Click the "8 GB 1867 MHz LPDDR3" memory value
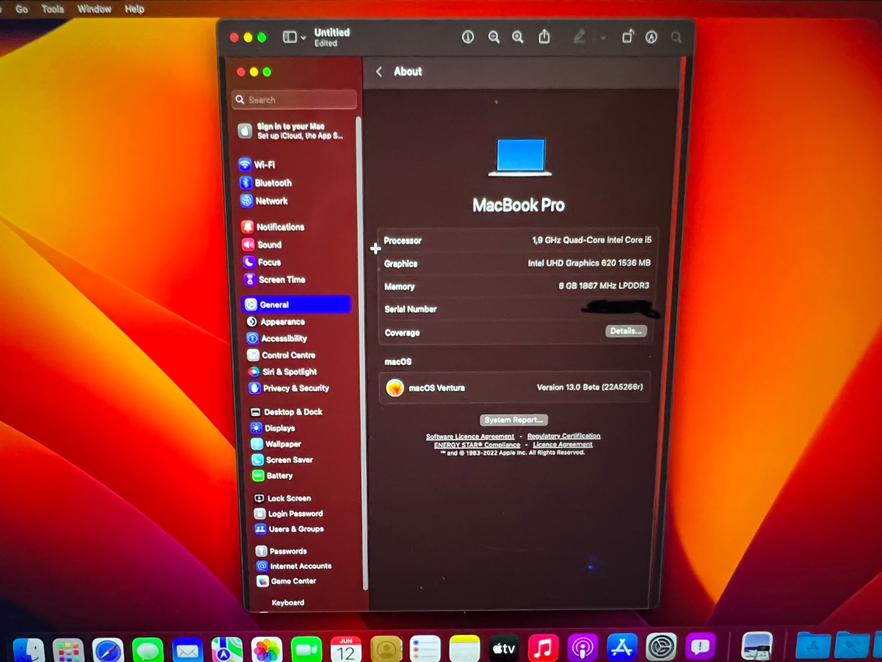The width and height of the screenshot is (882, 662). point(604,285)
